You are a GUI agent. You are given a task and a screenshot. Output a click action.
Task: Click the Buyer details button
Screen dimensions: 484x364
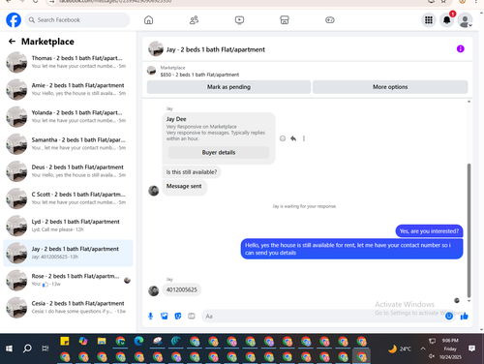tap(219, 152)
